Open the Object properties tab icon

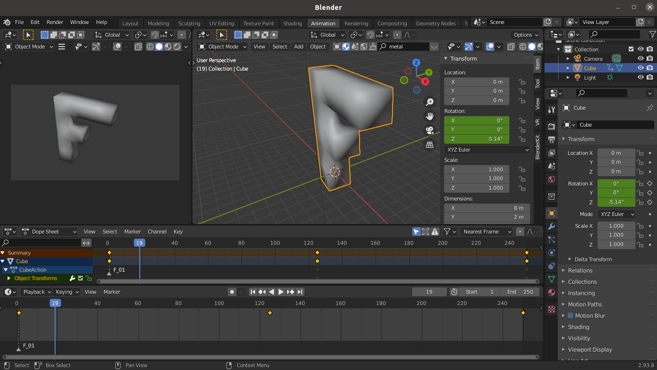coord(552,213)
